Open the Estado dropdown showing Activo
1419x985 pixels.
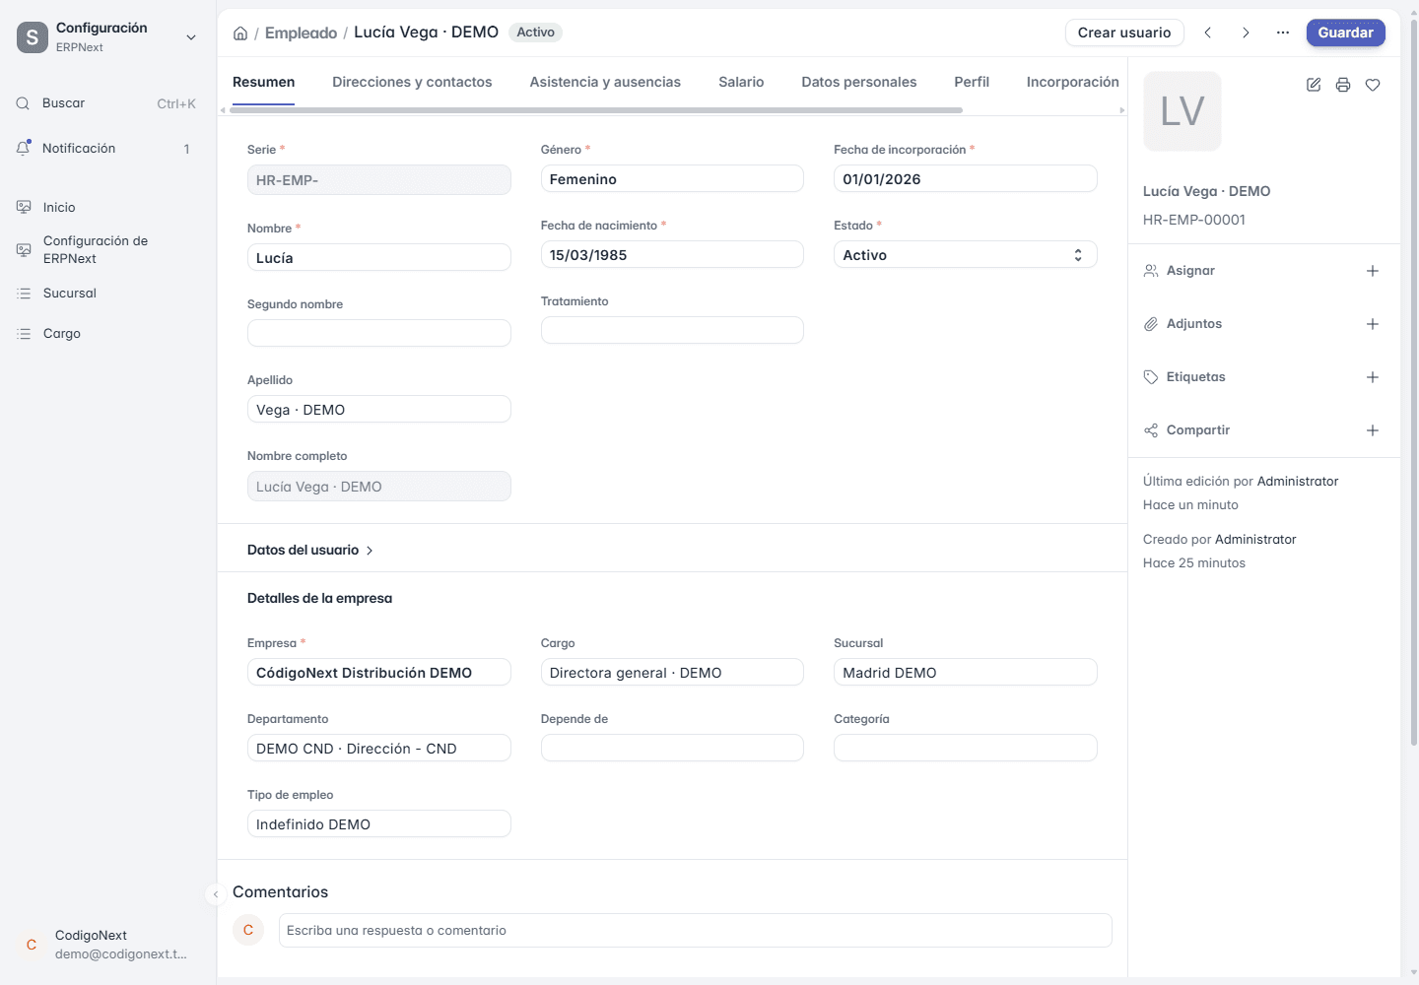pos(966,255)
